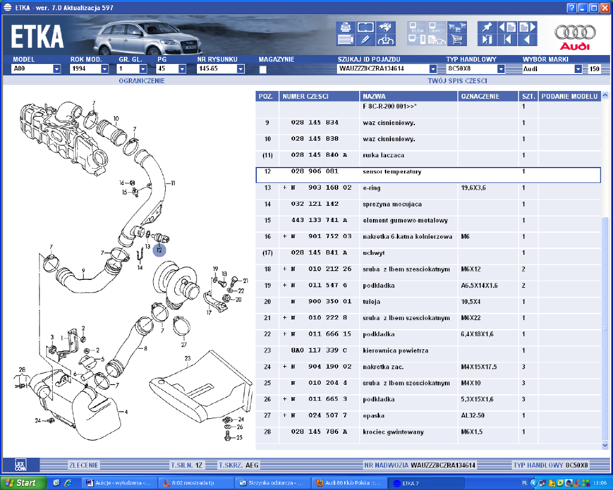Open Internet Explorer quick launch icon
The height and width of the screenshot is (490, 613).
pyautogui.click(x=68, y=483)
